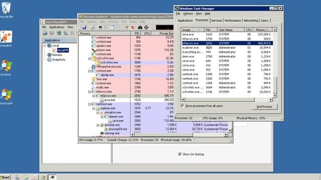
Task: Select taskmgr.exe in Process Explorer tree
Action: (x=112, y=133)
